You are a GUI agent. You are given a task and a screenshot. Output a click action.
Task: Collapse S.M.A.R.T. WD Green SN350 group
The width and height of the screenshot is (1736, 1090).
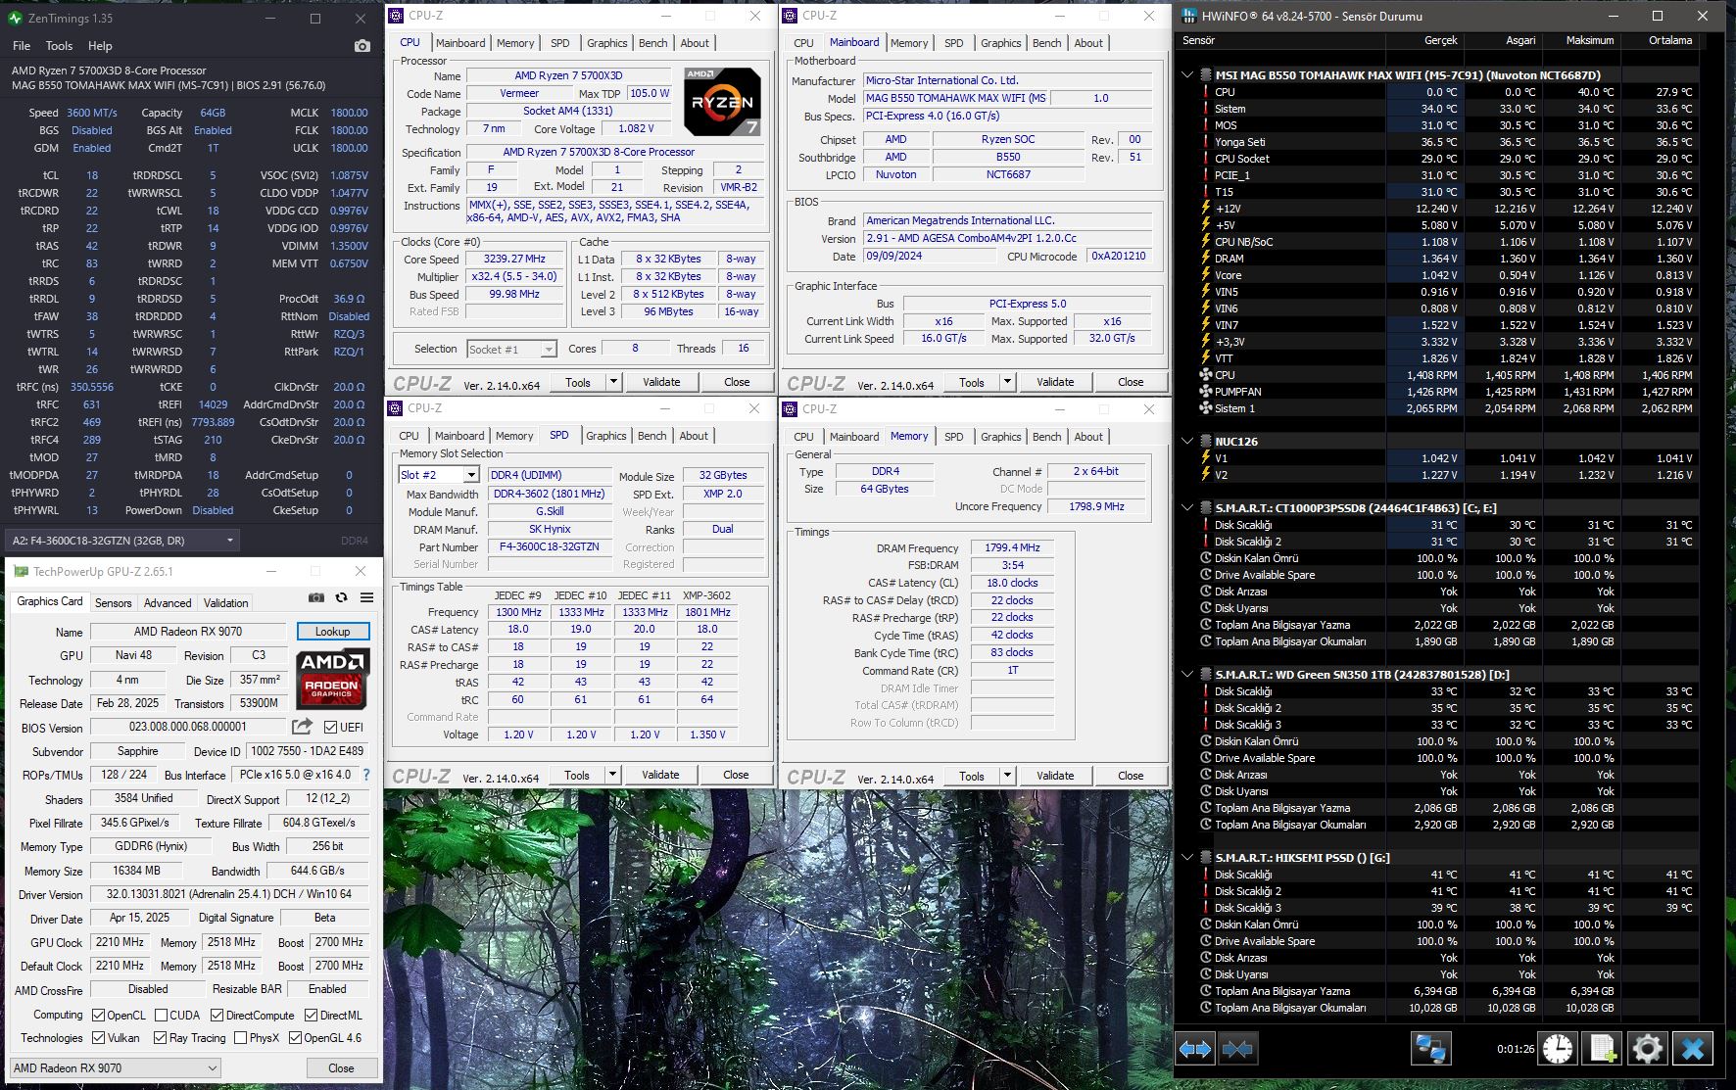(1187, 674)
